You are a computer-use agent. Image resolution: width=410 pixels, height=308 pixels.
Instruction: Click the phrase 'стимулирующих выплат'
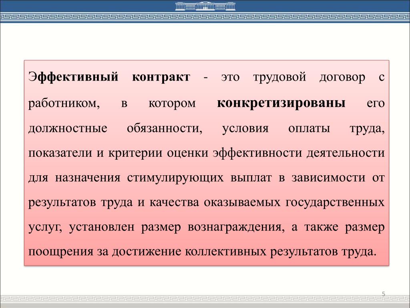click(x=199, y=178)
